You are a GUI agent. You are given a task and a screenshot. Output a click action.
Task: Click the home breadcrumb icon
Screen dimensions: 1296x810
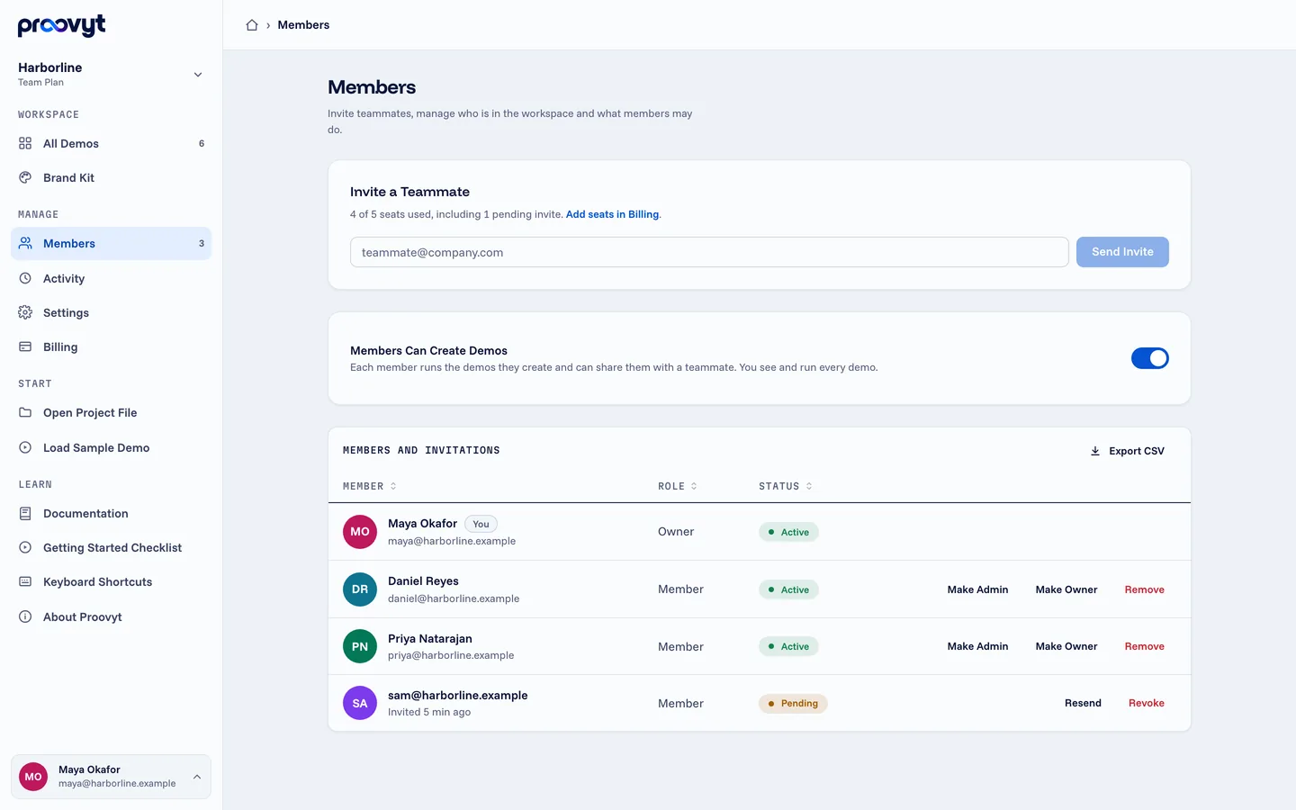(x=252, y=25)
